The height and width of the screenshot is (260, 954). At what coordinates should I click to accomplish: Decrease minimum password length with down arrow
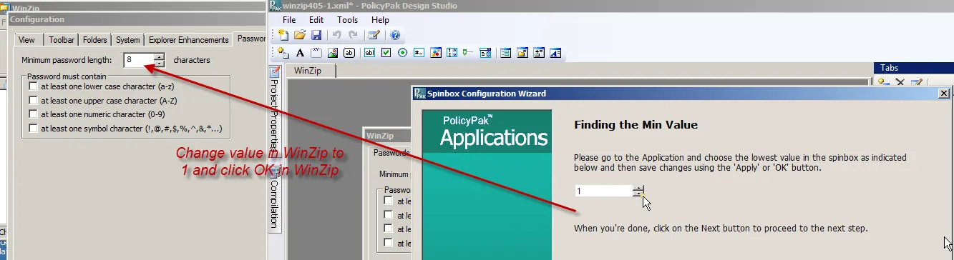tap(159, 64)
